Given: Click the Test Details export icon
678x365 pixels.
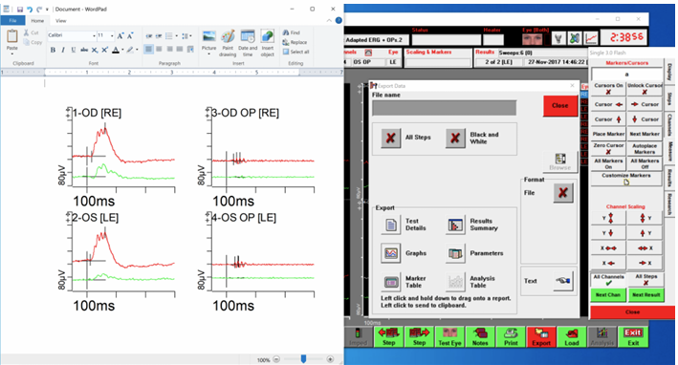Looking at the screenshot, I should tap(391, 225).
